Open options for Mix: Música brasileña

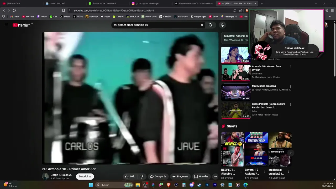pyautogui.click(x=290, y=86)
